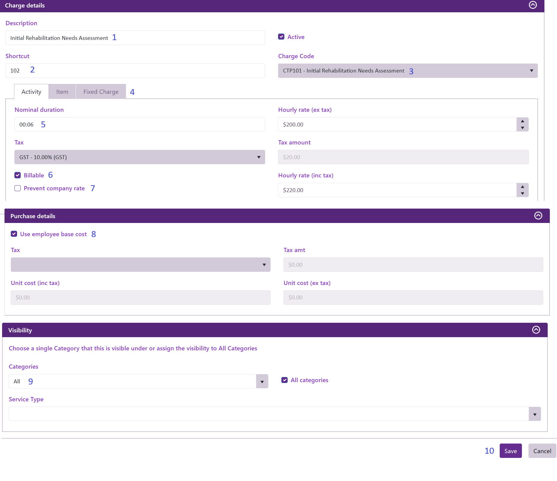Image resolution: width=557 pixels, height=481 pixels.
Task: Decrease Hourly rate (inc tax) with down arrow
Action: (x=523, y=194)
